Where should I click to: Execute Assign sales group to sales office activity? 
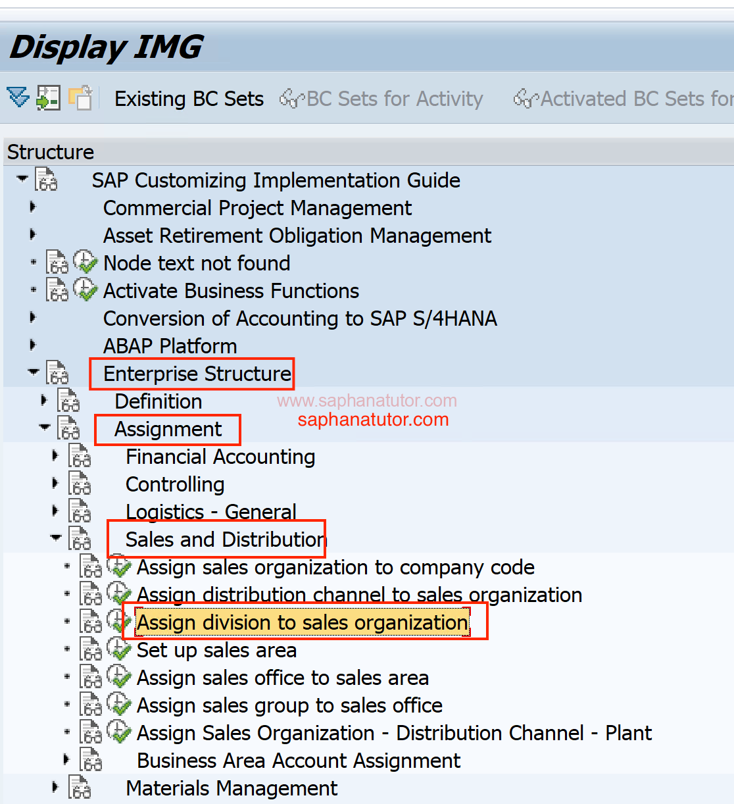pyautogui.click(x=119, y=704)
